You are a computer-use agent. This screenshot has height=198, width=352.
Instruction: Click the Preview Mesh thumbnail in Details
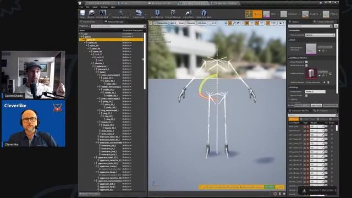tap(311, 49)
